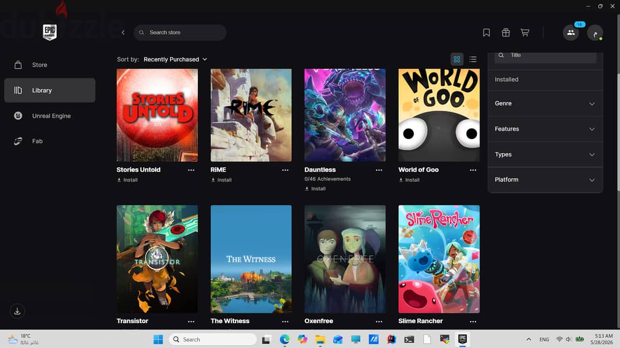
Task: Select Library in the sidebar
Action: tap(50, 90)
